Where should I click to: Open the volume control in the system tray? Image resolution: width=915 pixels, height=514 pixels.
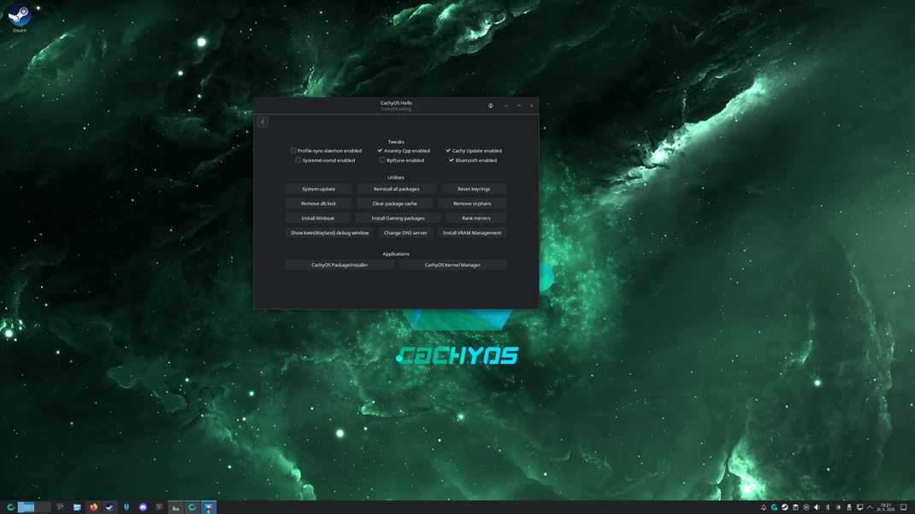click(x=817, y=507)
